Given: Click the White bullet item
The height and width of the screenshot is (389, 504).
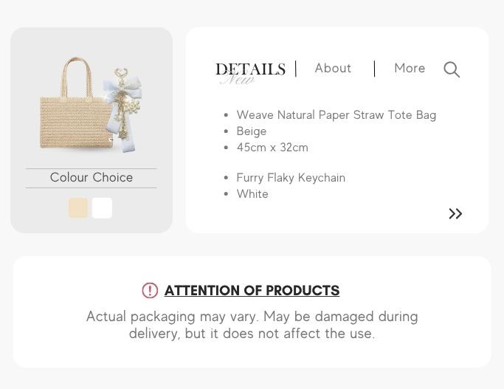Looking at the screenshot, I should coord(252,194).
